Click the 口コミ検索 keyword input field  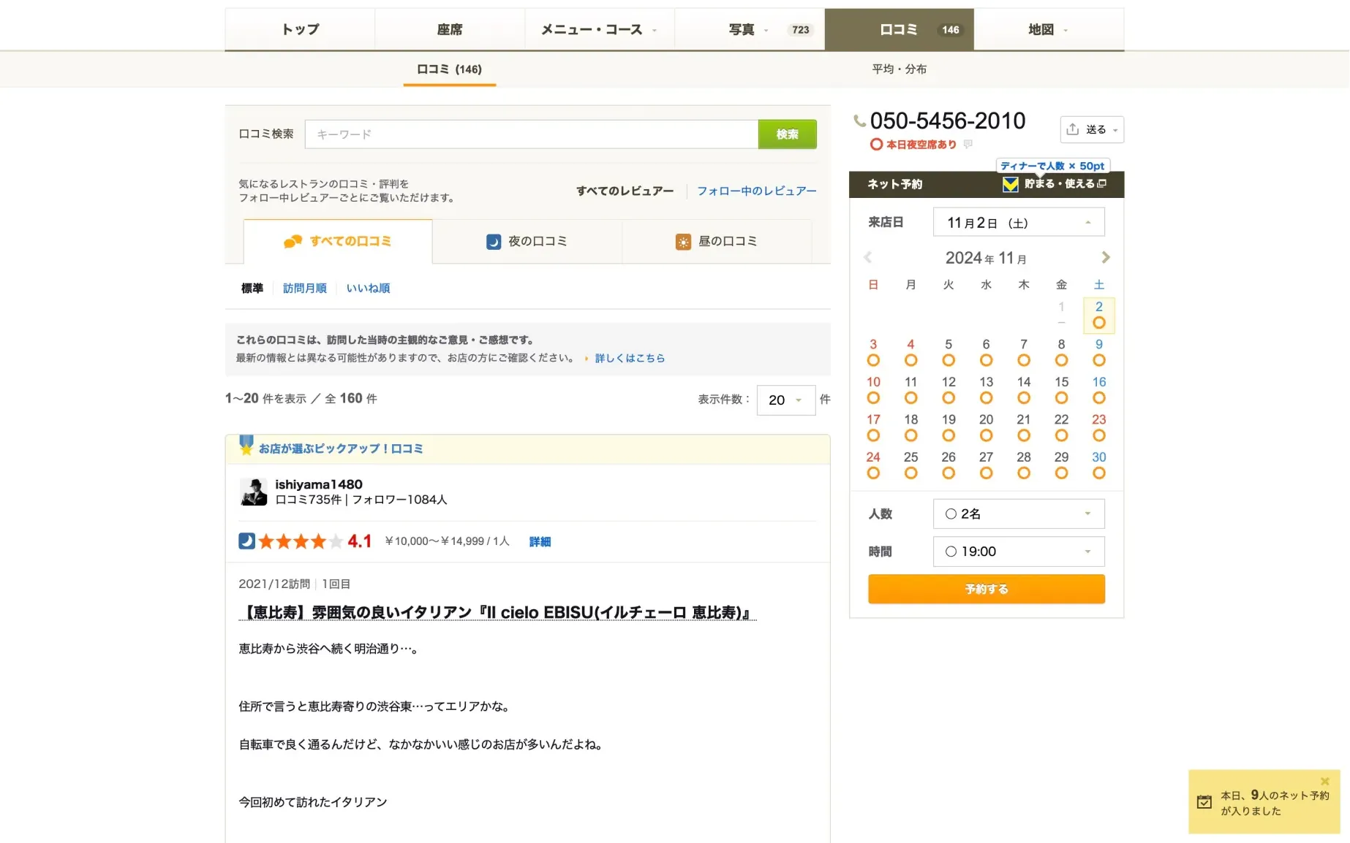(x=531, y=134)
